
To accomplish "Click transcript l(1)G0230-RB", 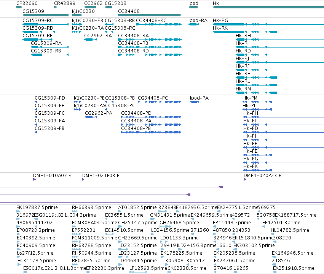I will tap(88, 21).
